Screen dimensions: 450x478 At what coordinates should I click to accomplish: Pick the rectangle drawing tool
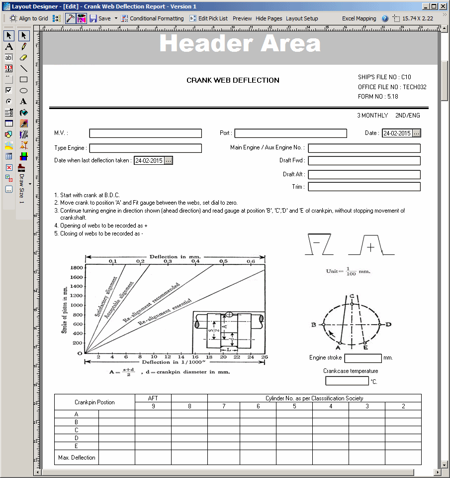pyautogui.click(x=23, y=80)
